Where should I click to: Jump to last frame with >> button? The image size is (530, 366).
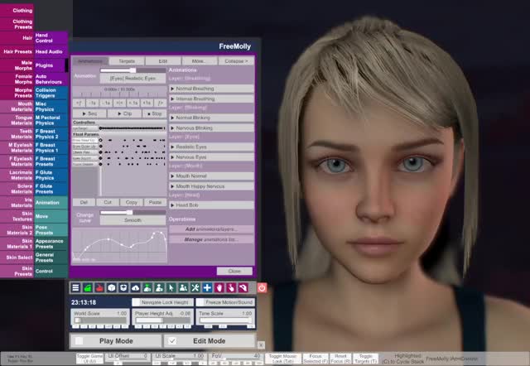(x=160, y=103)
